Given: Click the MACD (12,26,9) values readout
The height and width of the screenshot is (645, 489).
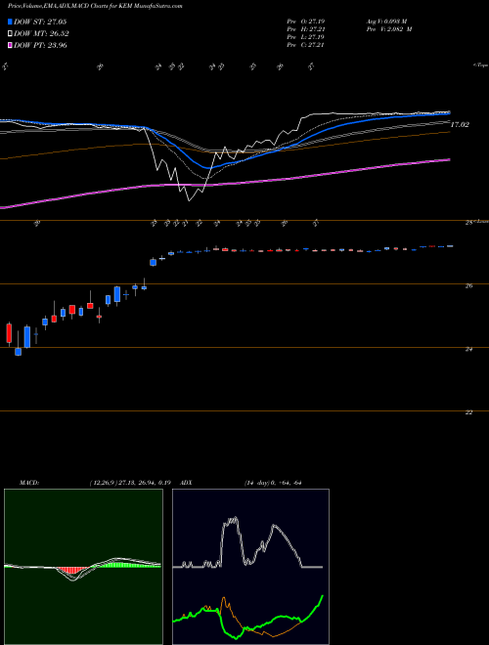Looking at the screenshot, I should pos(129,483).
